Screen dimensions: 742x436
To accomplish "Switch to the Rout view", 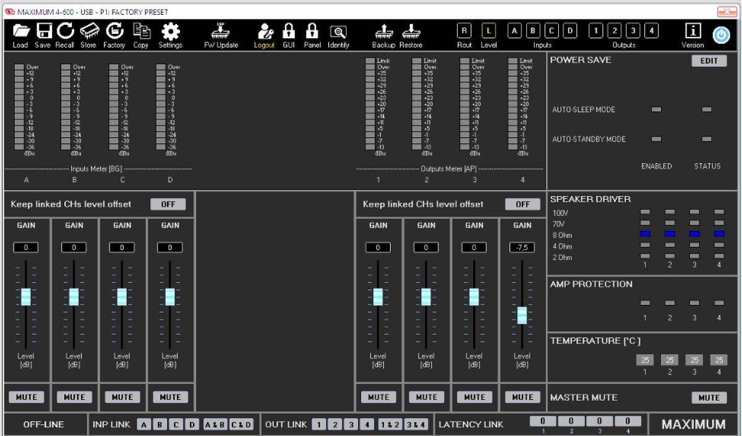I will 464,32.
